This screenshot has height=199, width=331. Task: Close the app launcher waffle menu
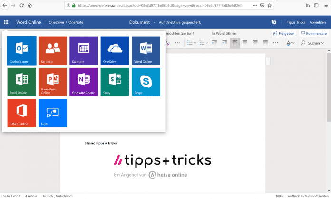[x=6, y=22]
